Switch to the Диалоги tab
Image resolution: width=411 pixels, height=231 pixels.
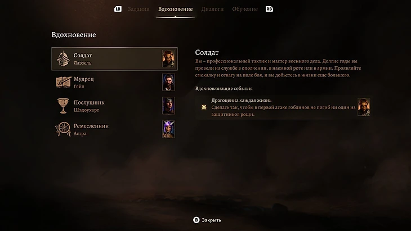212,9
